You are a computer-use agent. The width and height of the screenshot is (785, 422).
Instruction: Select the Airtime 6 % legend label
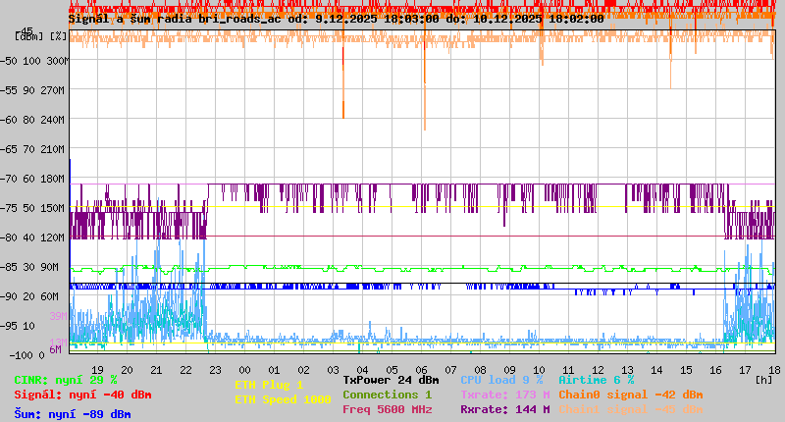point(596,380)
